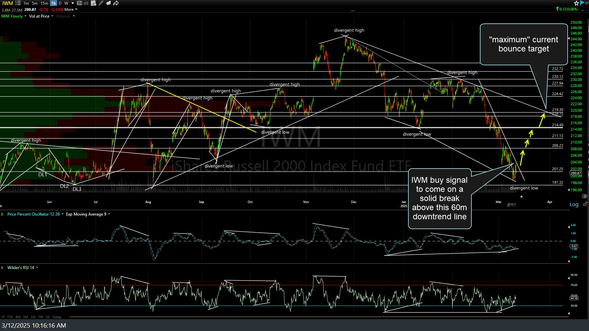The image size is (589, 331).
Task: Toggle the Log scale setting
Action: (574, 204)
